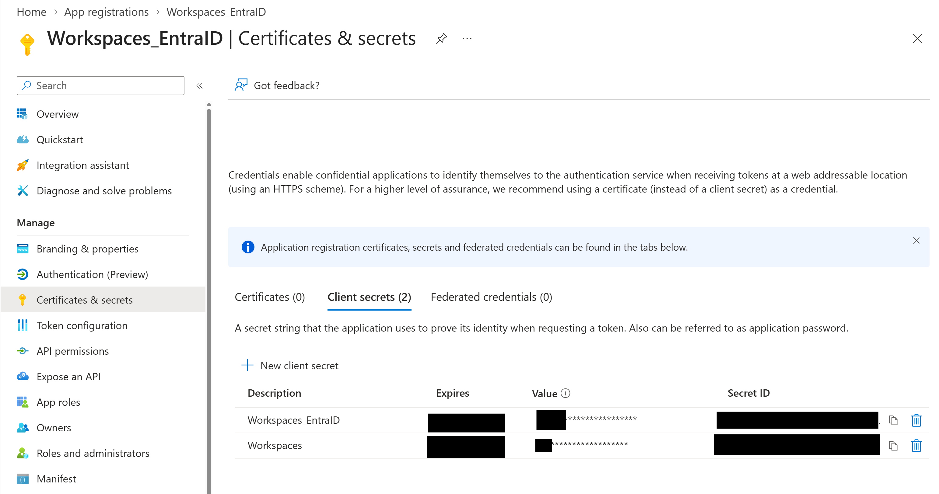
Task: Switch to the Certificates (0) tab
Action: [x=270, y=297]
